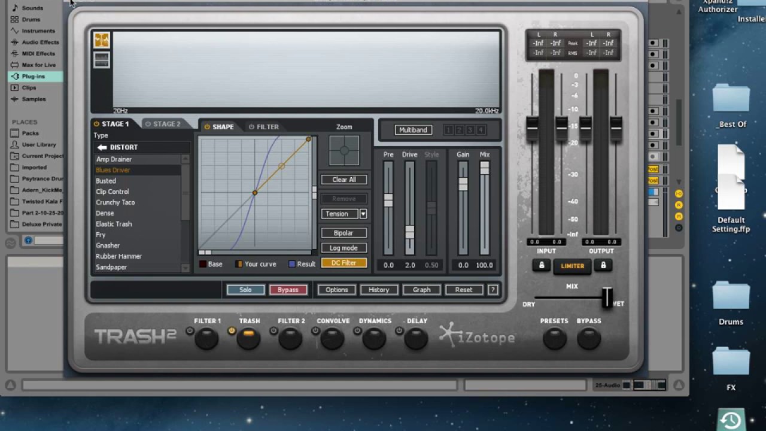
Task: Open the FX folder on desktop
Action: coord(731,369)
